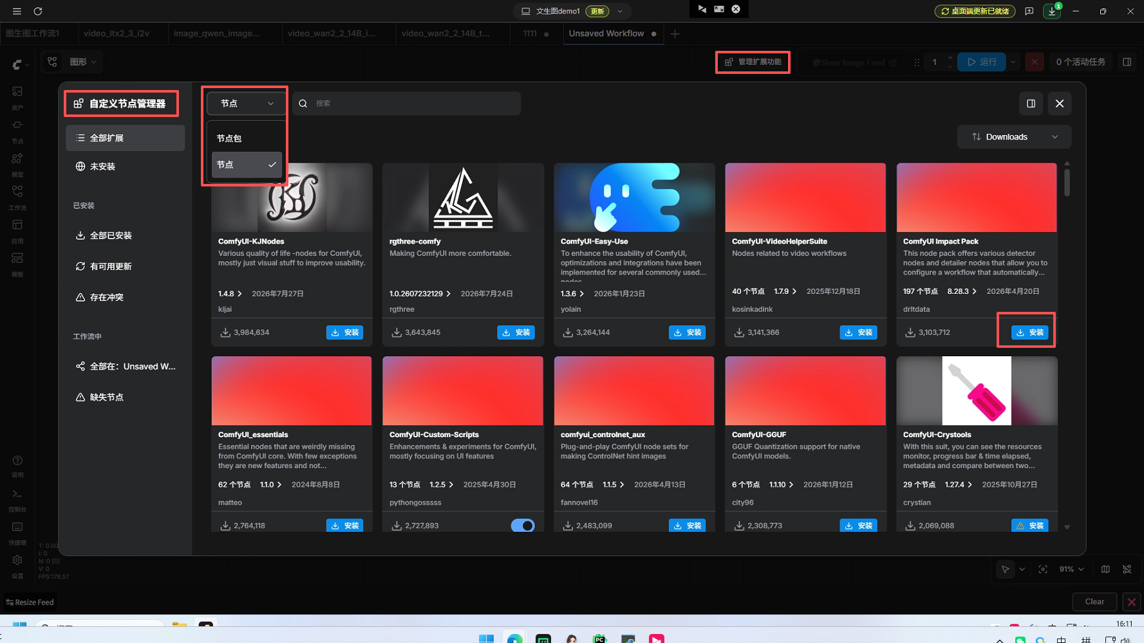Image resolution: width=1144 pixels, height=643 pixels.
Task: Open the 快捷键 keyboard shortcuts icon
Action: tap(17, 532)
